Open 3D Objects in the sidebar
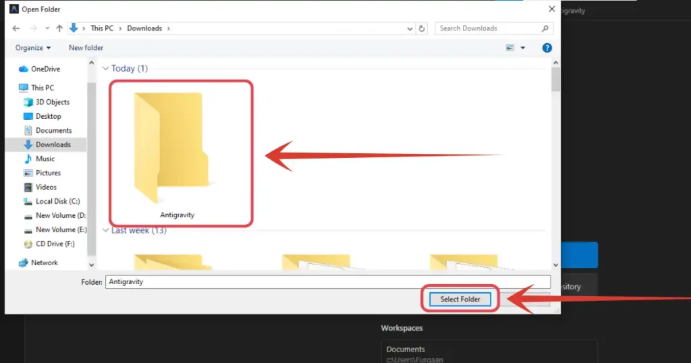Viewport: 691px width, 363px height. [x=52, y=102]
